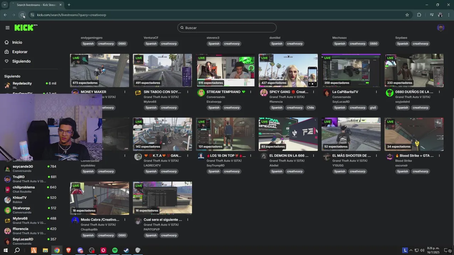Click soyjodelrd avatar beside 0880 DUEÑOS

click(390, 93)
